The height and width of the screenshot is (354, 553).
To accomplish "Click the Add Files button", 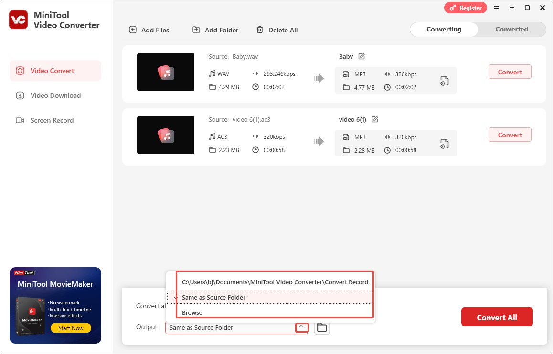I will click(x=149, y=30).
